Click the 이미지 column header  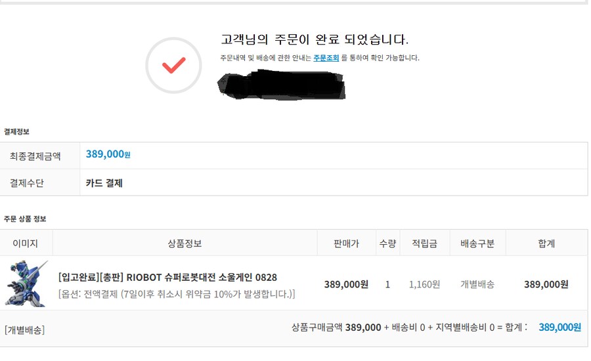[26, 244]
